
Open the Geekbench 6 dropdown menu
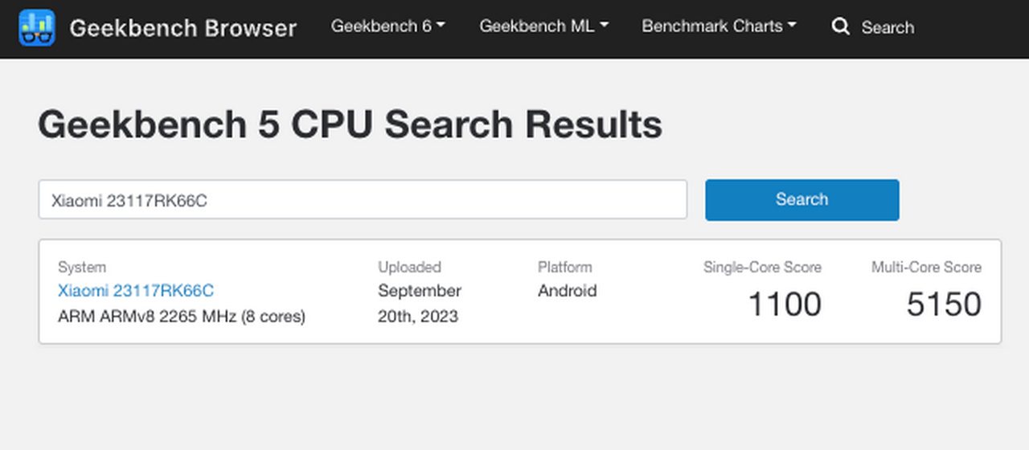pos(387,27)
